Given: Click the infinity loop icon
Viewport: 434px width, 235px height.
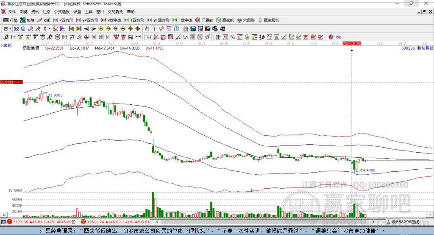Looking at the screenshot, I should click(x=339, y=37).
